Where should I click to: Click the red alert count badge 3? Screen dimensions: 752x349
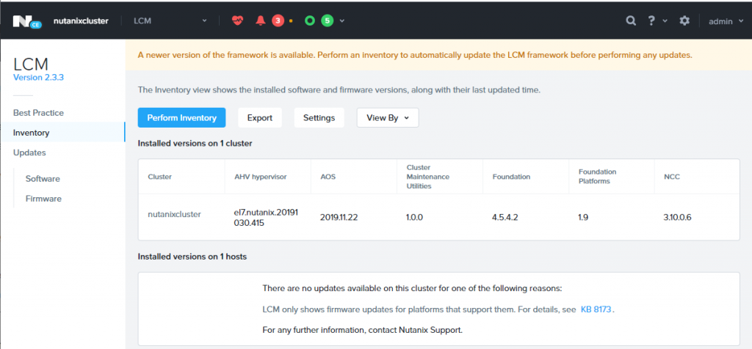278,21
